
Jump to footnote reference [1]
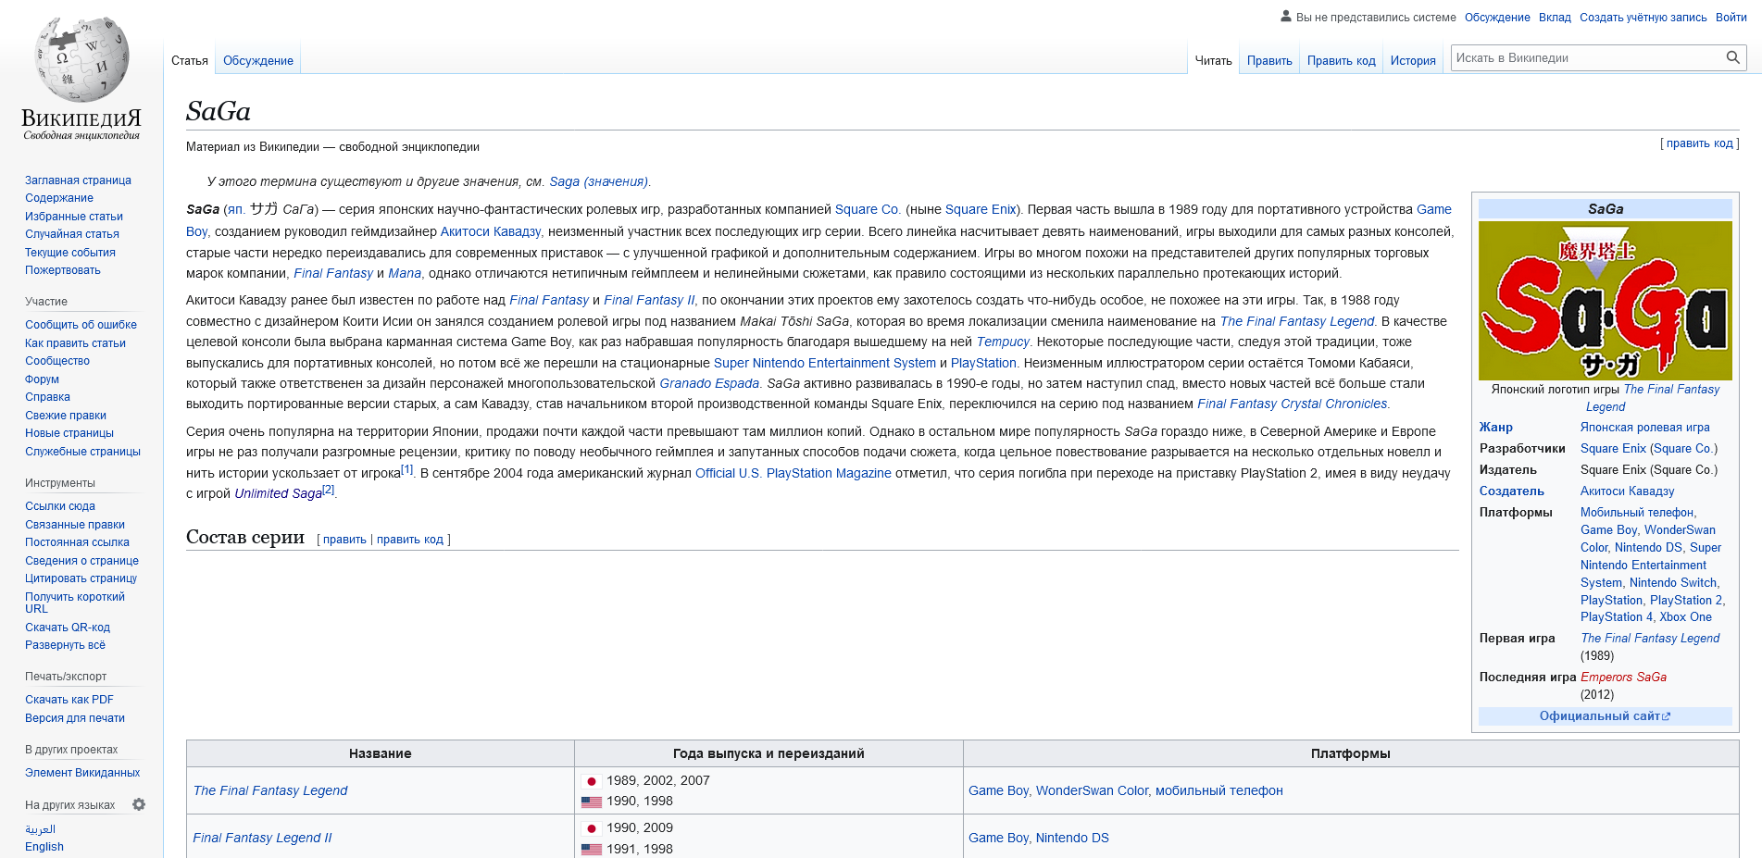click(x=407, y=469)
